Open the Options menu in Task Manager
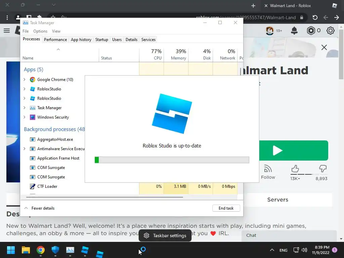 pos(40,31)
